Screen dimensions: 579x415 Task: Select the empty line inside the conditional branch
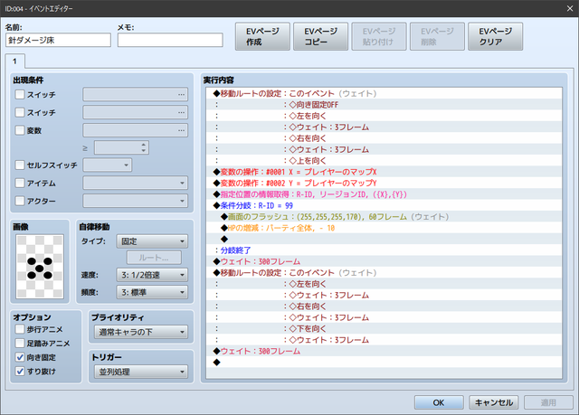384,239
